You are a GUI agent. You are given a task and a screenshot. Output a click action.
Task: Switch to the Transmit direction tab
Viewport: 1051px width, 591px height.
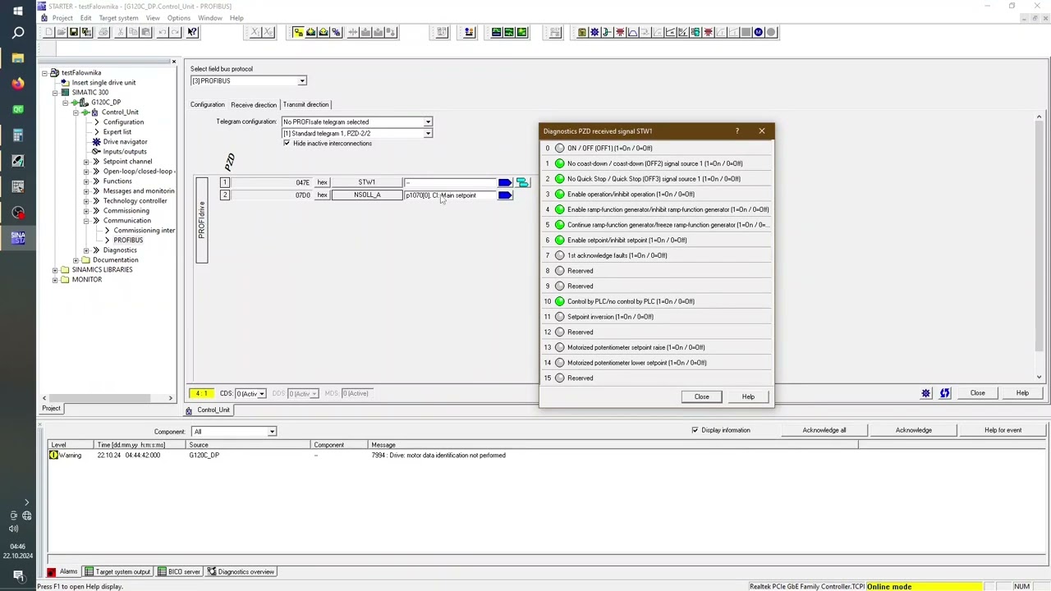(x=306, y=105)
